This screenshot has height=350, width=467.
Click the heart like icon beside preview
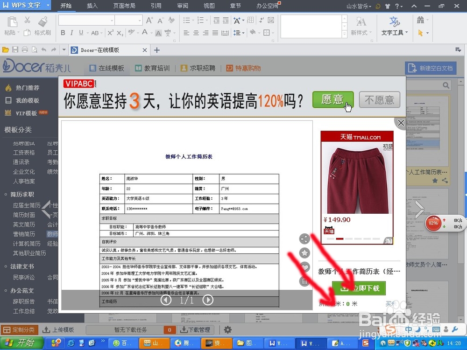pos(304,267)
